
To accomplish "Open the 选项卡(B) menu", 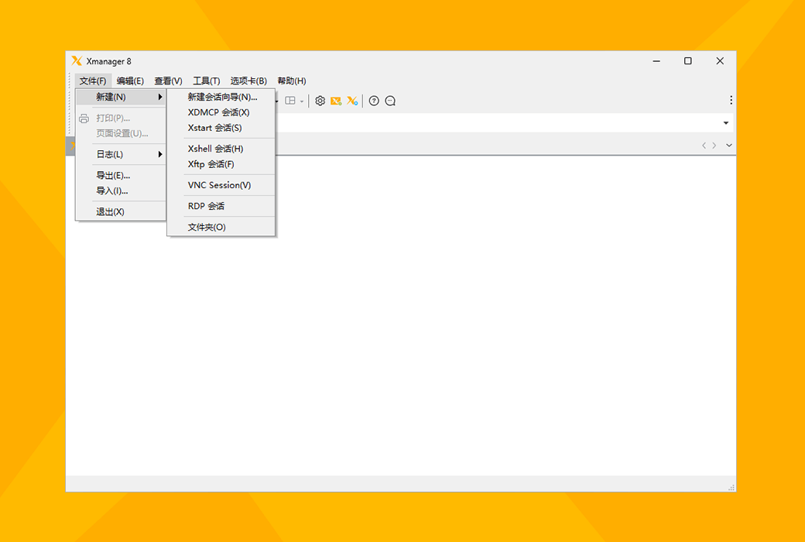I will (x=248, y=81).
